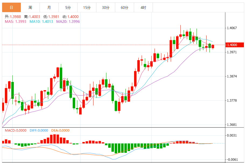Viewport: 245px width, 163px height.
Task: Show the 60分 interval chart
Action: tap(124, 8)
